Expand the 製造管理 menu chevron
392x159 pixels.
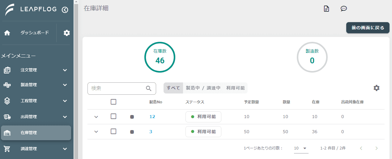65,85
